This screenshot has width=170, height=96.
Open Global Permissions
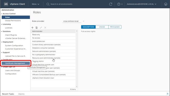(x=13, y=21)
